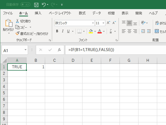
Task: Click the cancel X icon in formula bar
Action: click(x=41, y=50)
